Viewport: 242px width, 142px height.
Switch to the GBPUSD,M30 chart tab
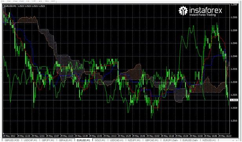click(x=12, y=140)
